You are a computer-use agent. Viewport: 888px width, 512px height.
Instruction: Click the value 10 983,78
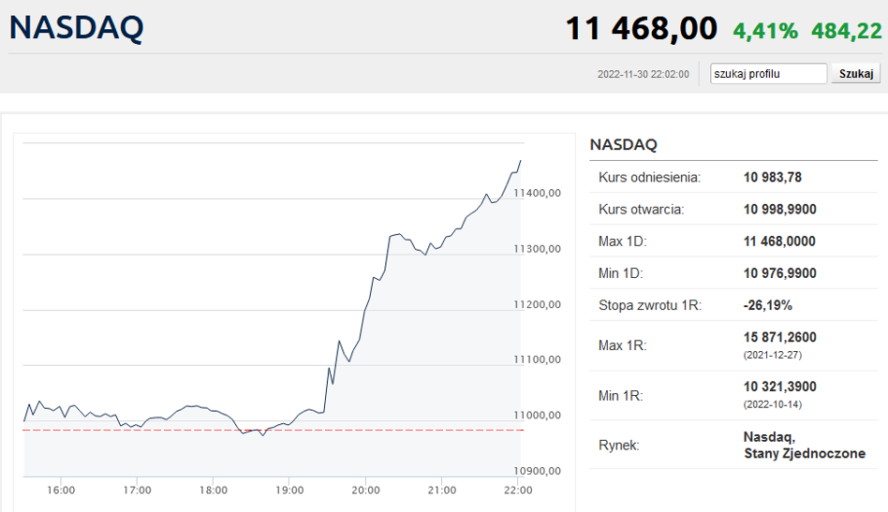[773, 177]
